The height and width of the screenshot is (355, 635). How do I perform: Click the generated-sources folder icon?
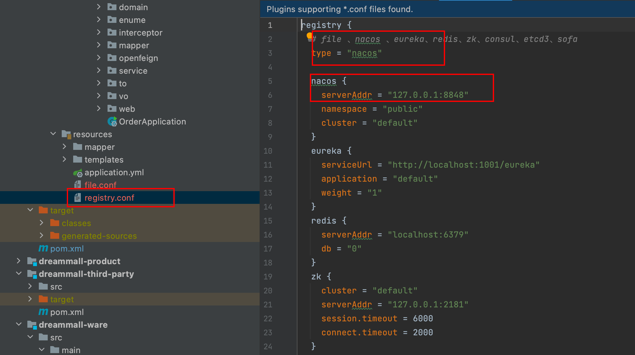click(x=55, y=236)
